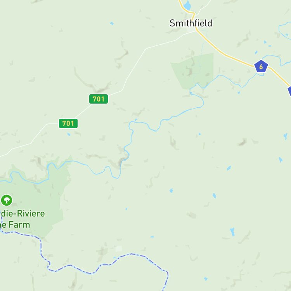Select the upper 701 route shield
The height and width of the screenshot is (291, 291).
[99, 99]
